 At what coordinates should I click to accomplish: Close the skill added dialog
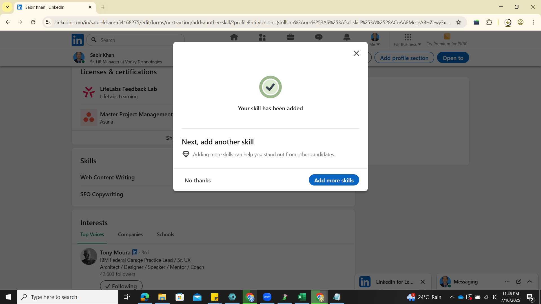click(356, 53)
